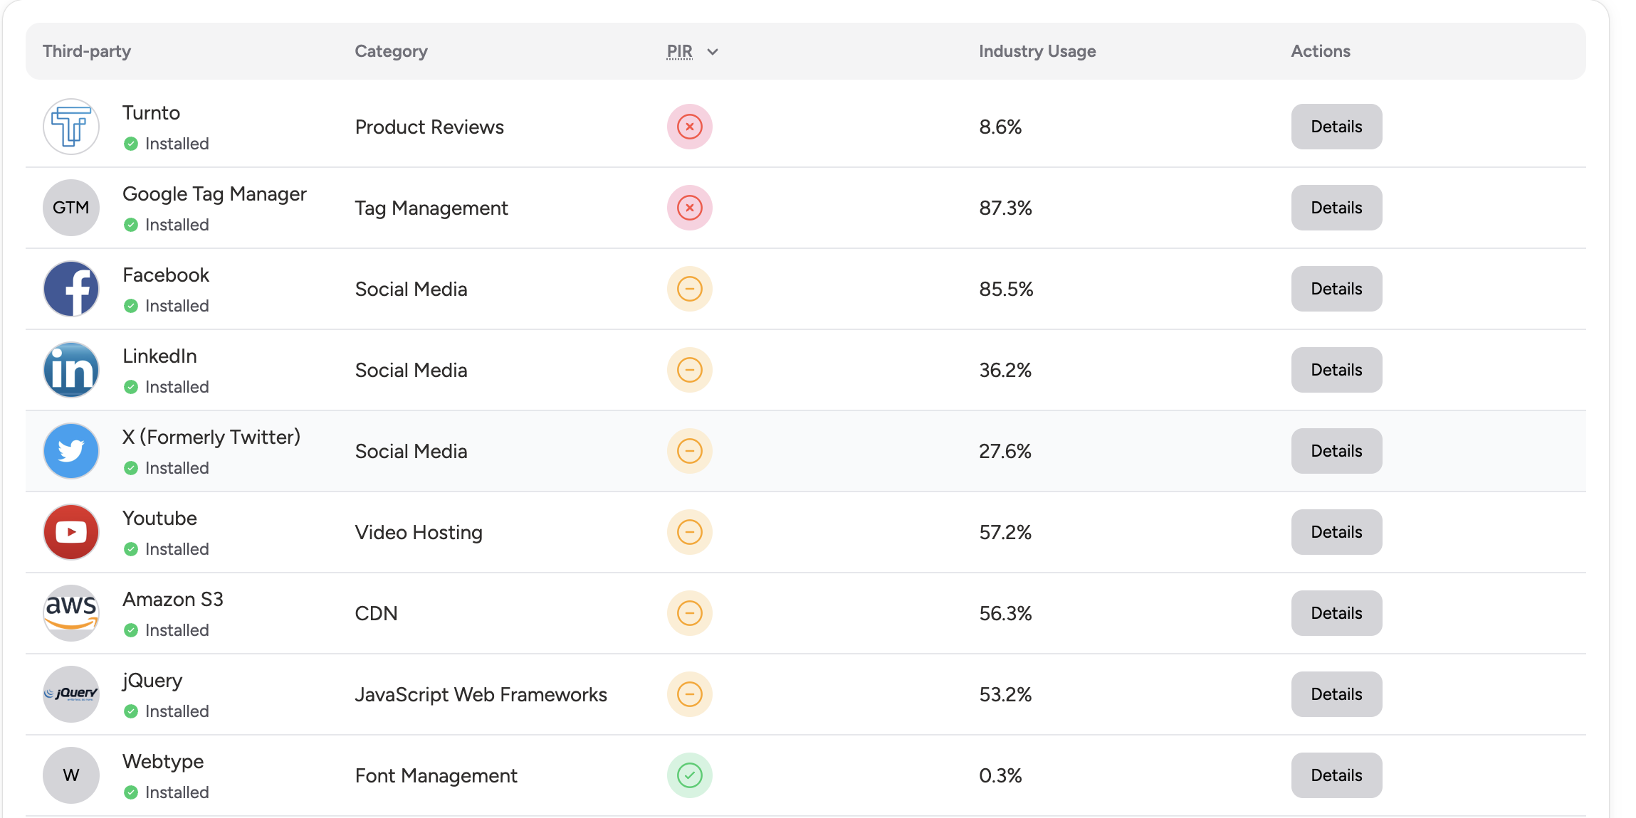
Task: Click the Industry Usage column header
Action: [1037, 51]
